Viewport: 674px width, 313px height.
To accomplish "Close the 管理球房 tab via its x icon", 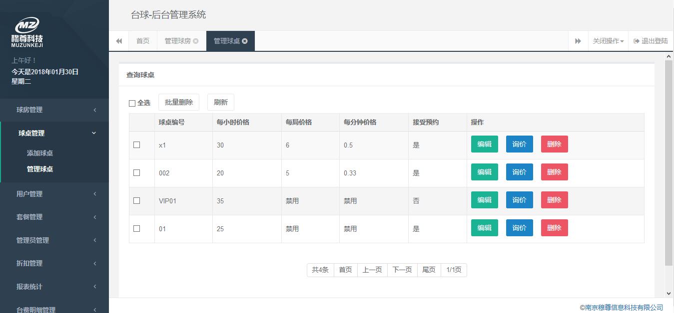I will 196,41.
